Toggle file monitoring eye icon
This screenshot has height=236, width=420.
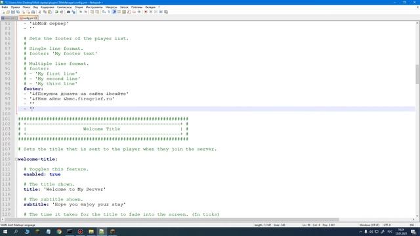click(x=139, y=12)
